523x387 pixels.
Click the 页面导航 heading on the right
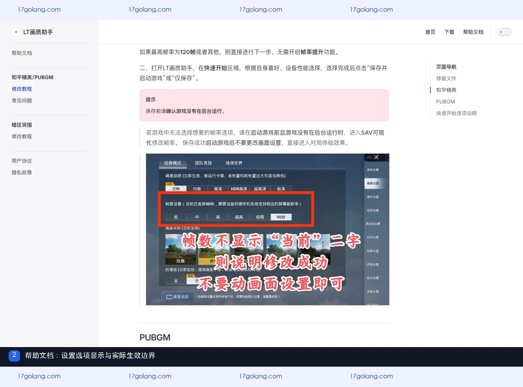[446, 67]
